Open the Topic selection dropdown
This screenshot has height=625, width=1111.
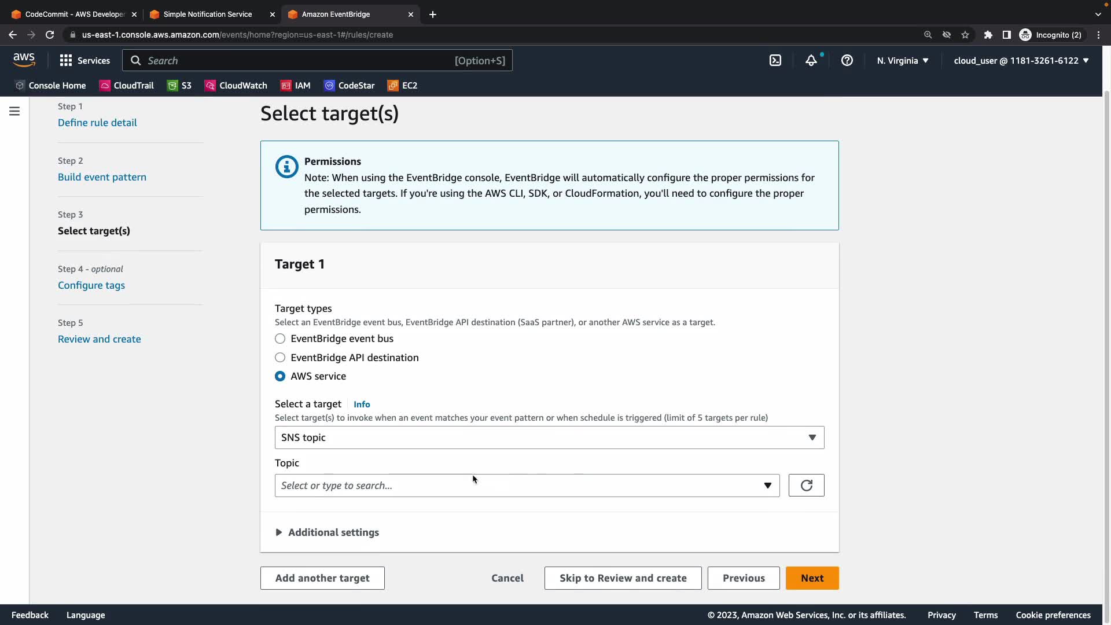click(x=527, y=486)
